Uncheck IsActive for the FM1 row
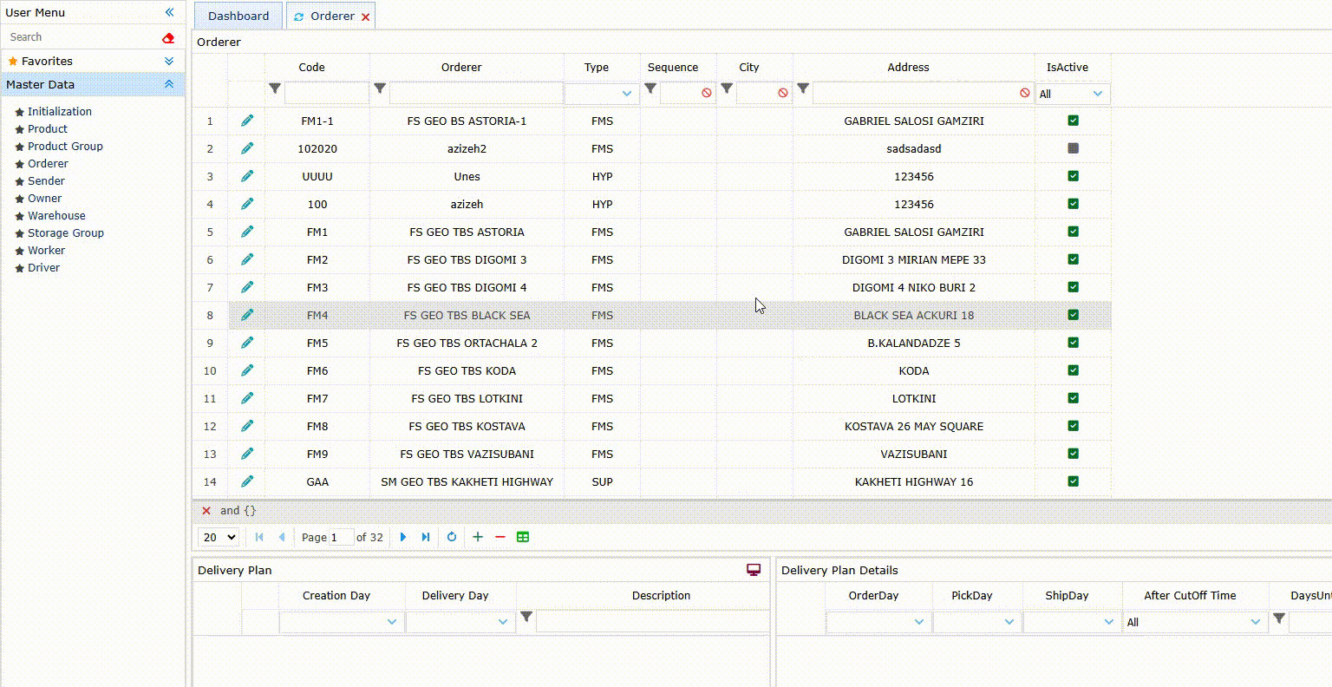This screenshot has height=687, width=1332. coord(1073,232)
